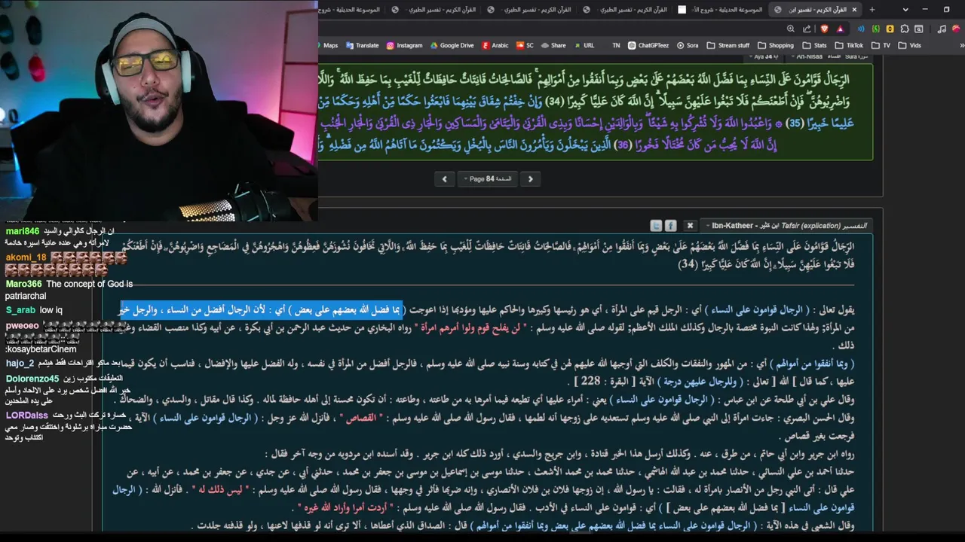Click chat username S_arab

pos(20,310)
